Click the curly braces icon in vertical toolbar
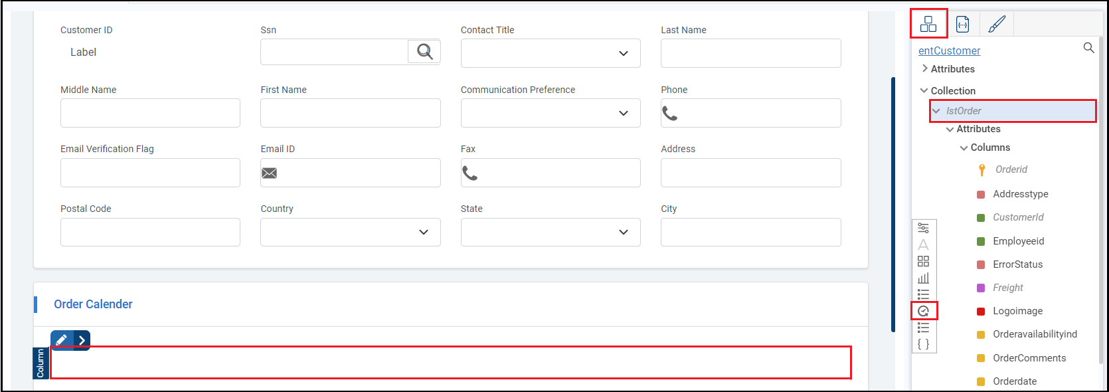This screenshot has height=392, width=1109. [923, 344]
